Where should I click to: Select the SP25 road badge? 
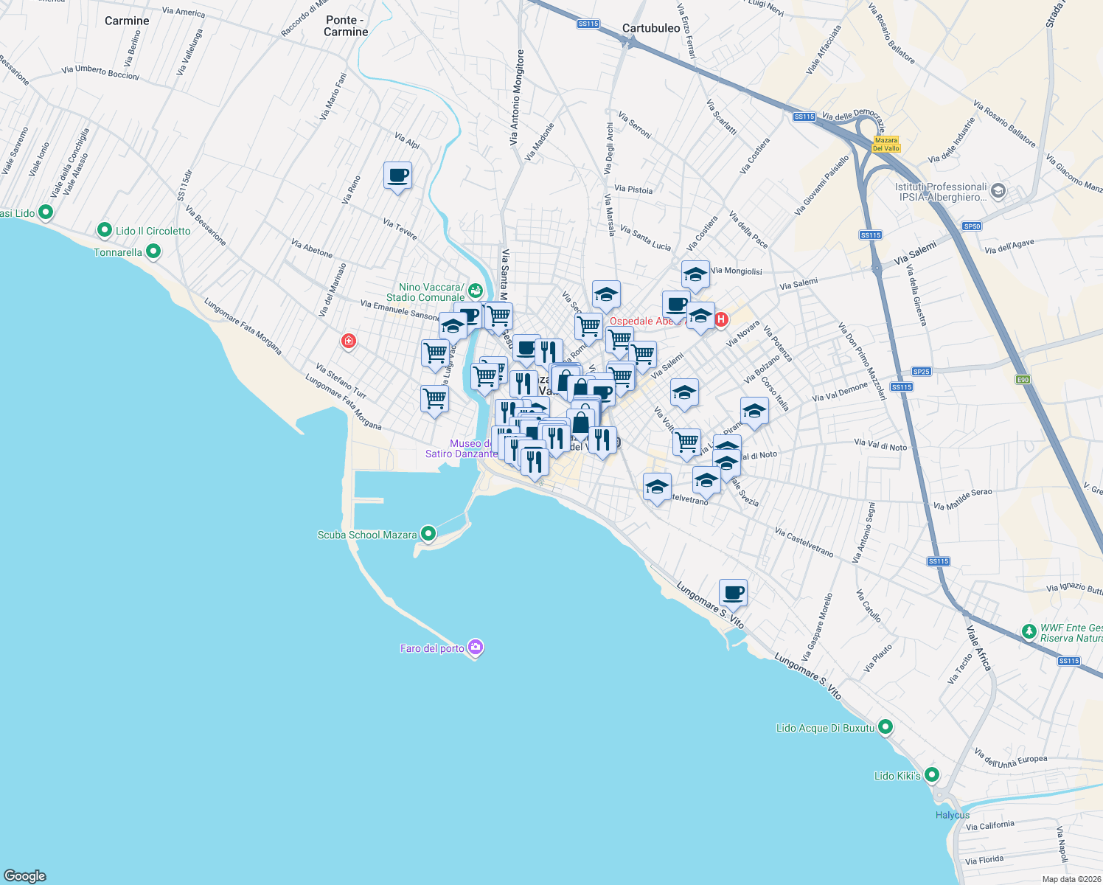tap(922, 372)
